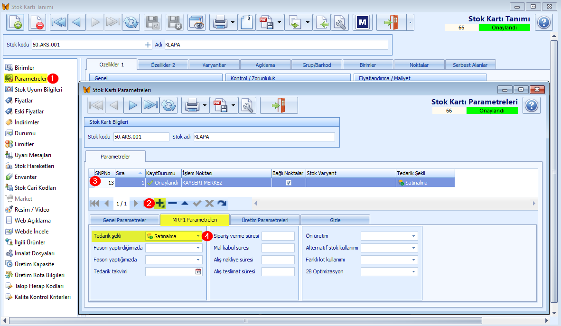Open Kalite Kontrol Kriterleri from sidebar

pyautogui.click(x=43, y=297)
